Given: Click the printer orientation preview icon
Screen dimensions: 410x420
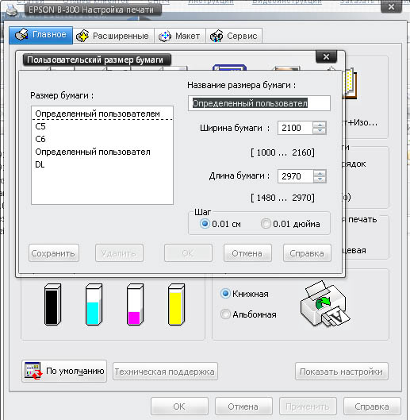Looking at the screenshot, I should tap(325, 304).
